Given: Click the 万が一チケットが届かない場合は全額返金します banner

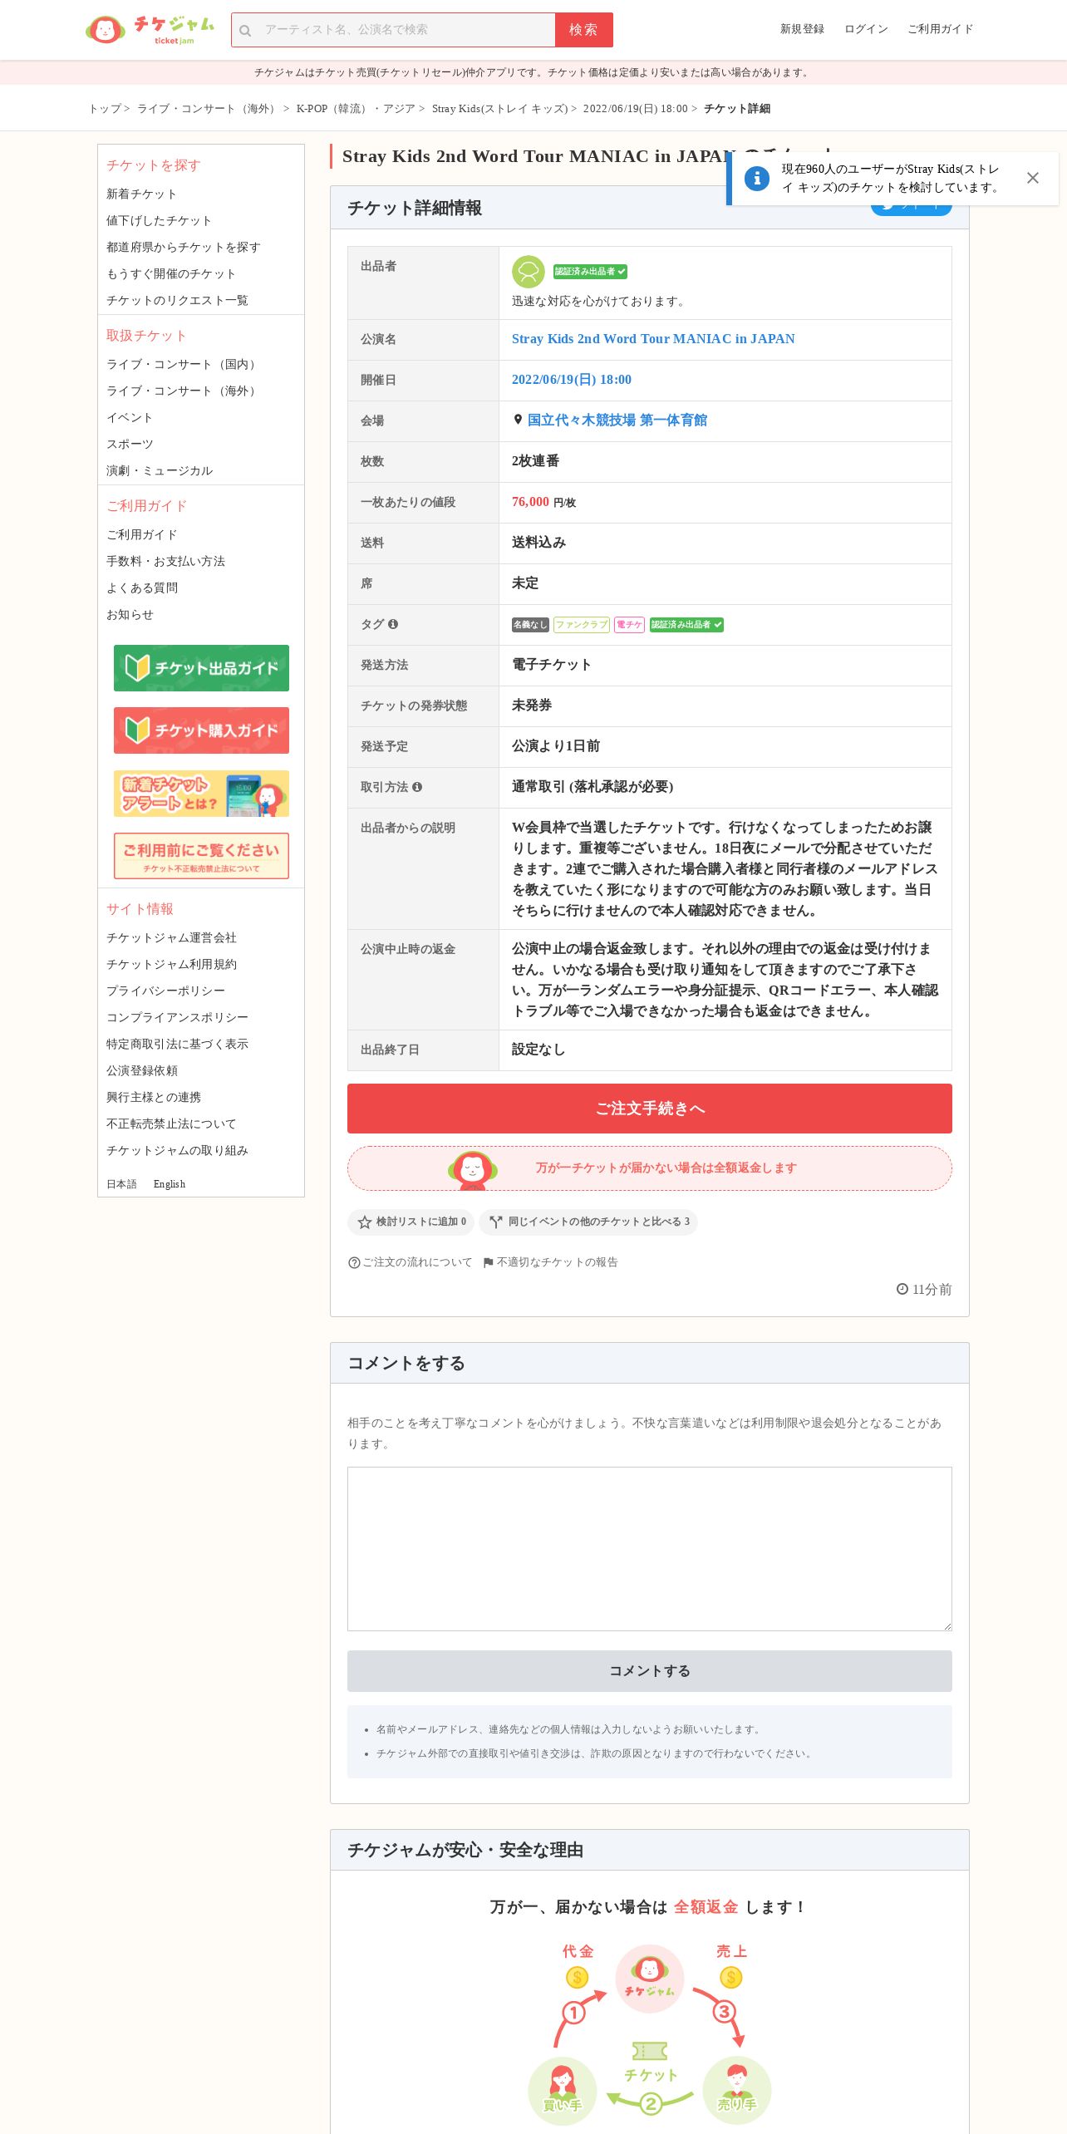Looking at the screenshot, I should coord(650,1168).
